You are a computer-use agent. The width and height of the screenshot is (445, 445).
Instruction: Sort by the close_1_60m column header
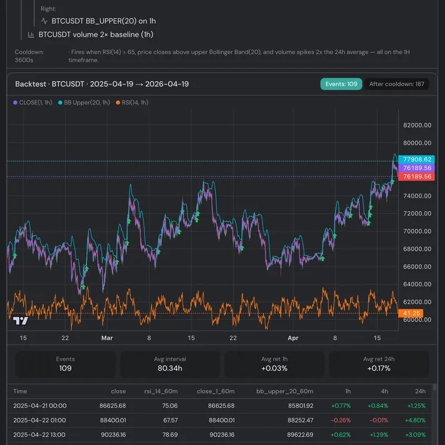pos(216,391)
